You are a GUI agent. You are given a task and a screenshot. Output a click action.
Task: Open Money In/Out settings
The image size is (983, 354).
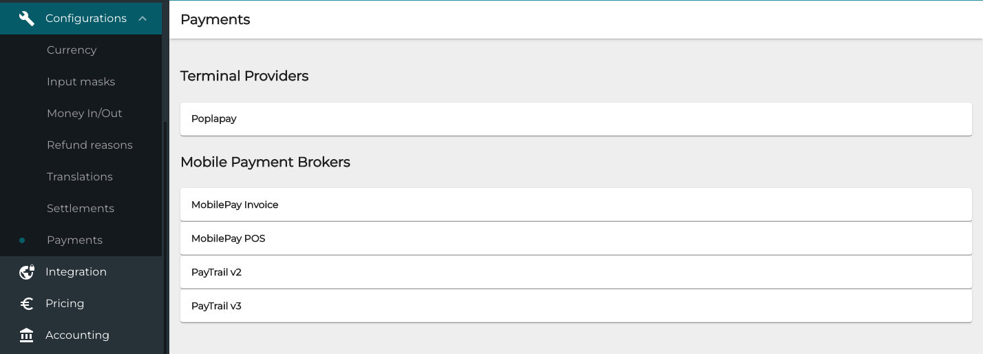(84, 114)
